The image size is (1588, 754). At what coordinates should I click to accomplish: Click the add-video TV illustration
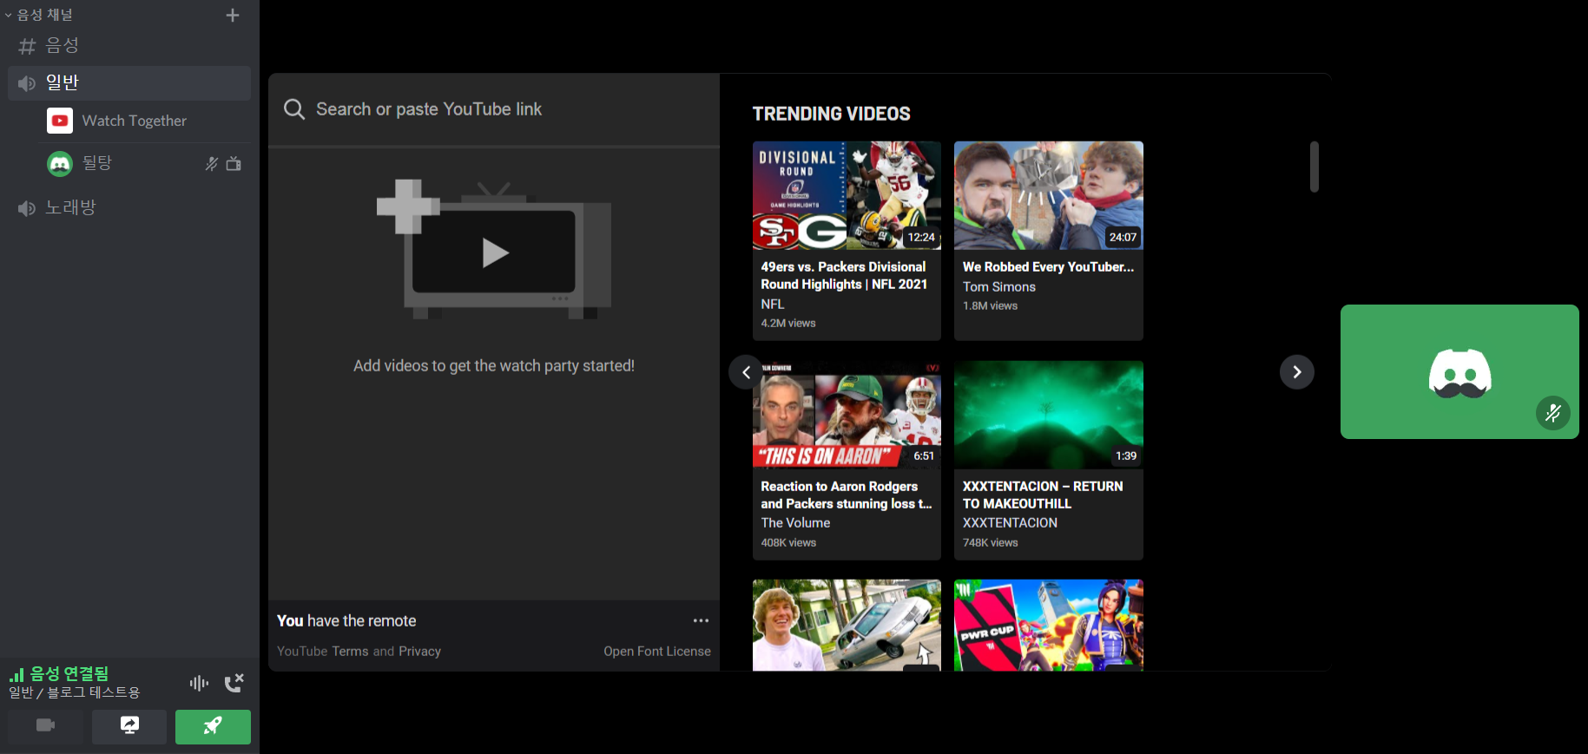pyautogui.click(x=494, y=250)
